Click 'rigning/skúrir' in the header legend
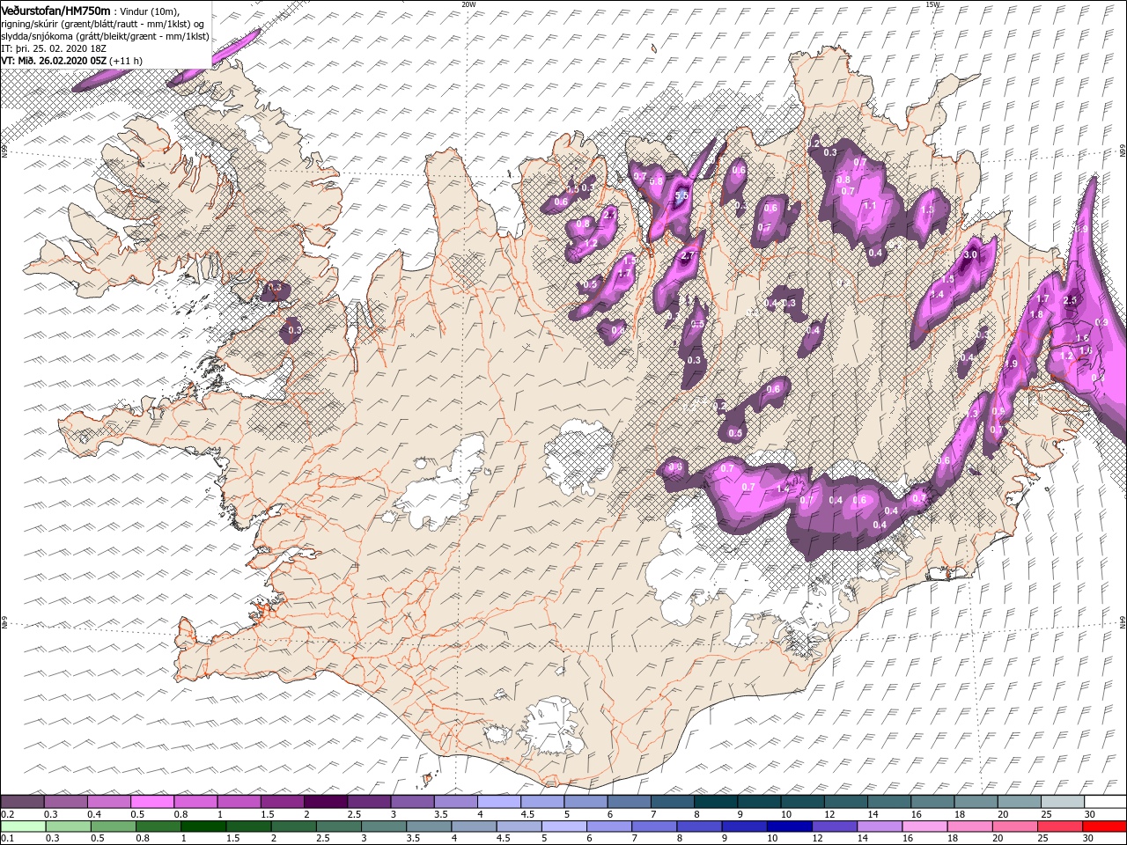This screenshot has width=1127, height=845. 32,24
